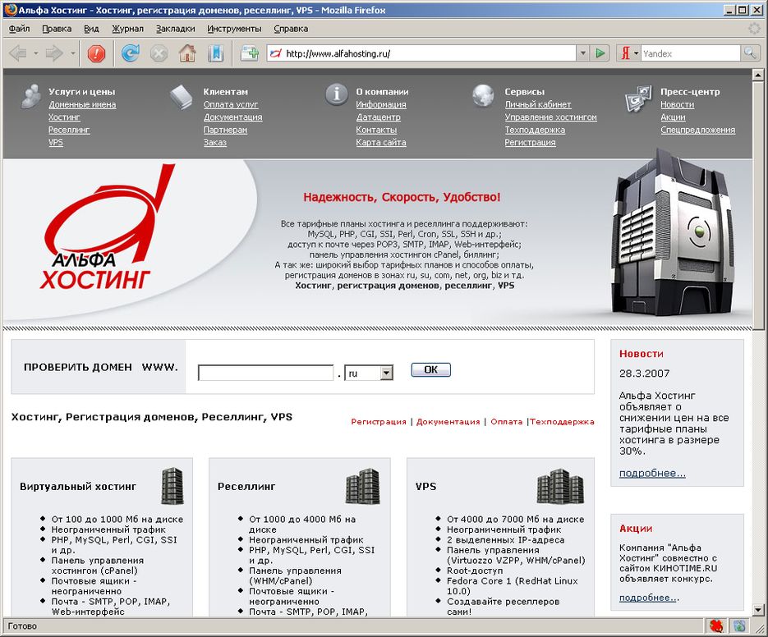The image size is (768, 637).
Task: Click the scrollbar up arrow
Action: tap(757, 75)
